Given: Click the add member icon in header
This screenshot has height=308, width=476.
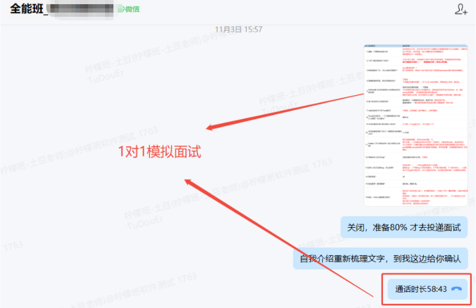Looking at the screenshot, I should click(460, 9).
